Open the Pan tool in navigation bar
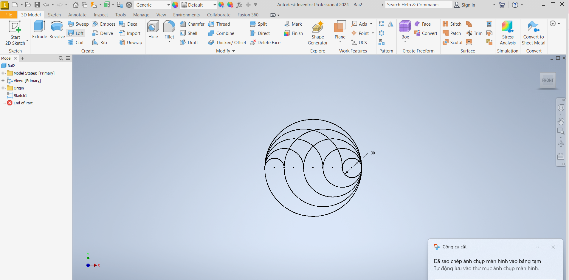 click(561, 121)
